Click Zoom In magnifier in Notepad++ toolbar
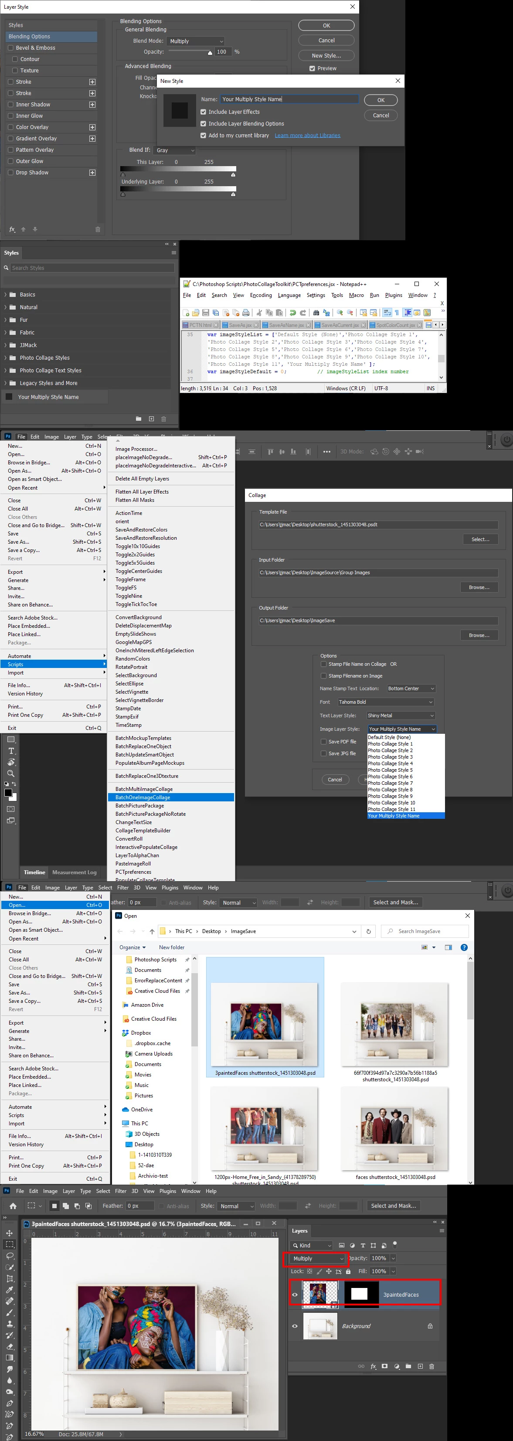This screenshot has width=513, height=1441. (340, 313)
